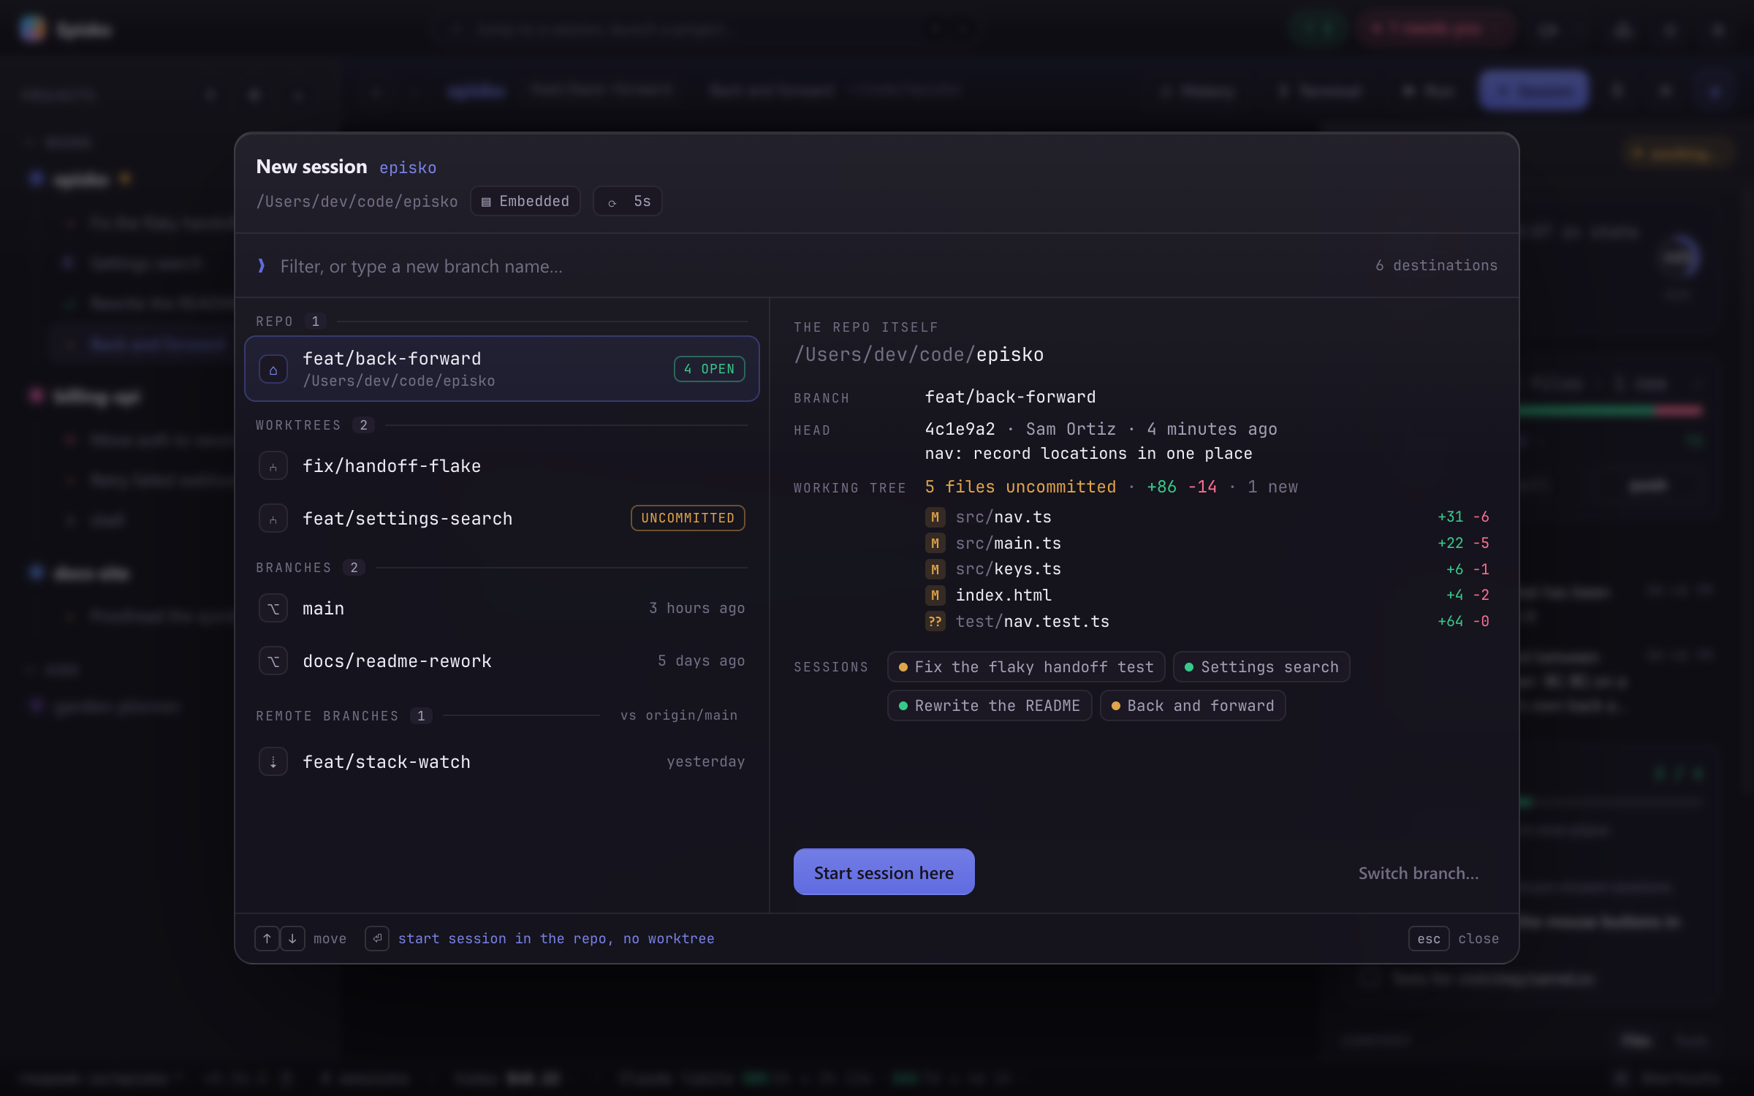The height and width of the screenshot is (1096, 1754).
Task: Click the worktree icon for feat/settings-search
Action: 273,519
